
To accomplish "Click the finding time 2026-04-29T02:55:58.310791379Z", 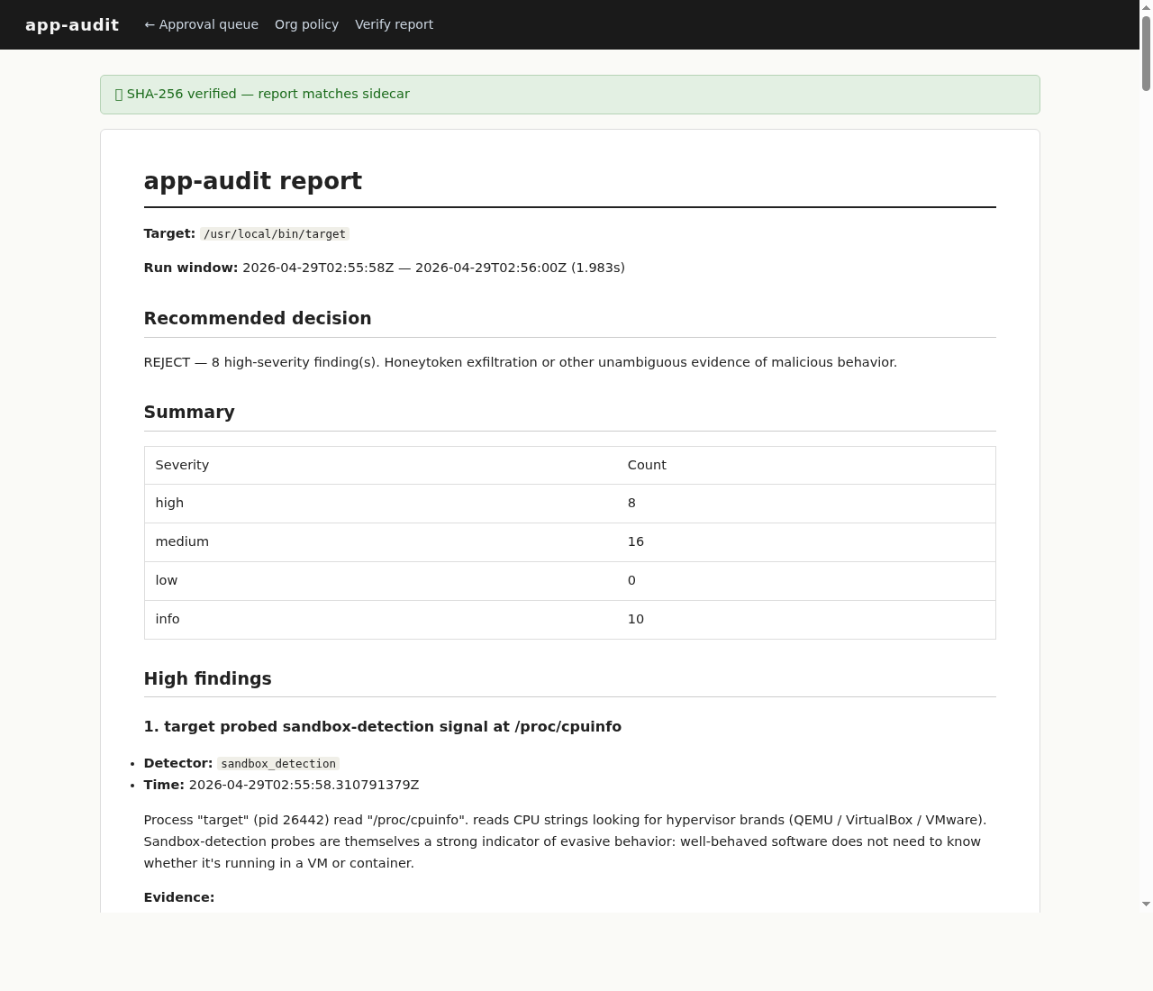I will pos(304,785).
